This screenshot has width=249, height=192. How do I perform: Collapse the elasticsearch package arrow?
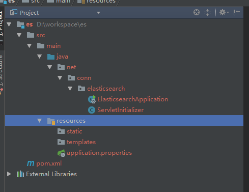pos(70,89)
